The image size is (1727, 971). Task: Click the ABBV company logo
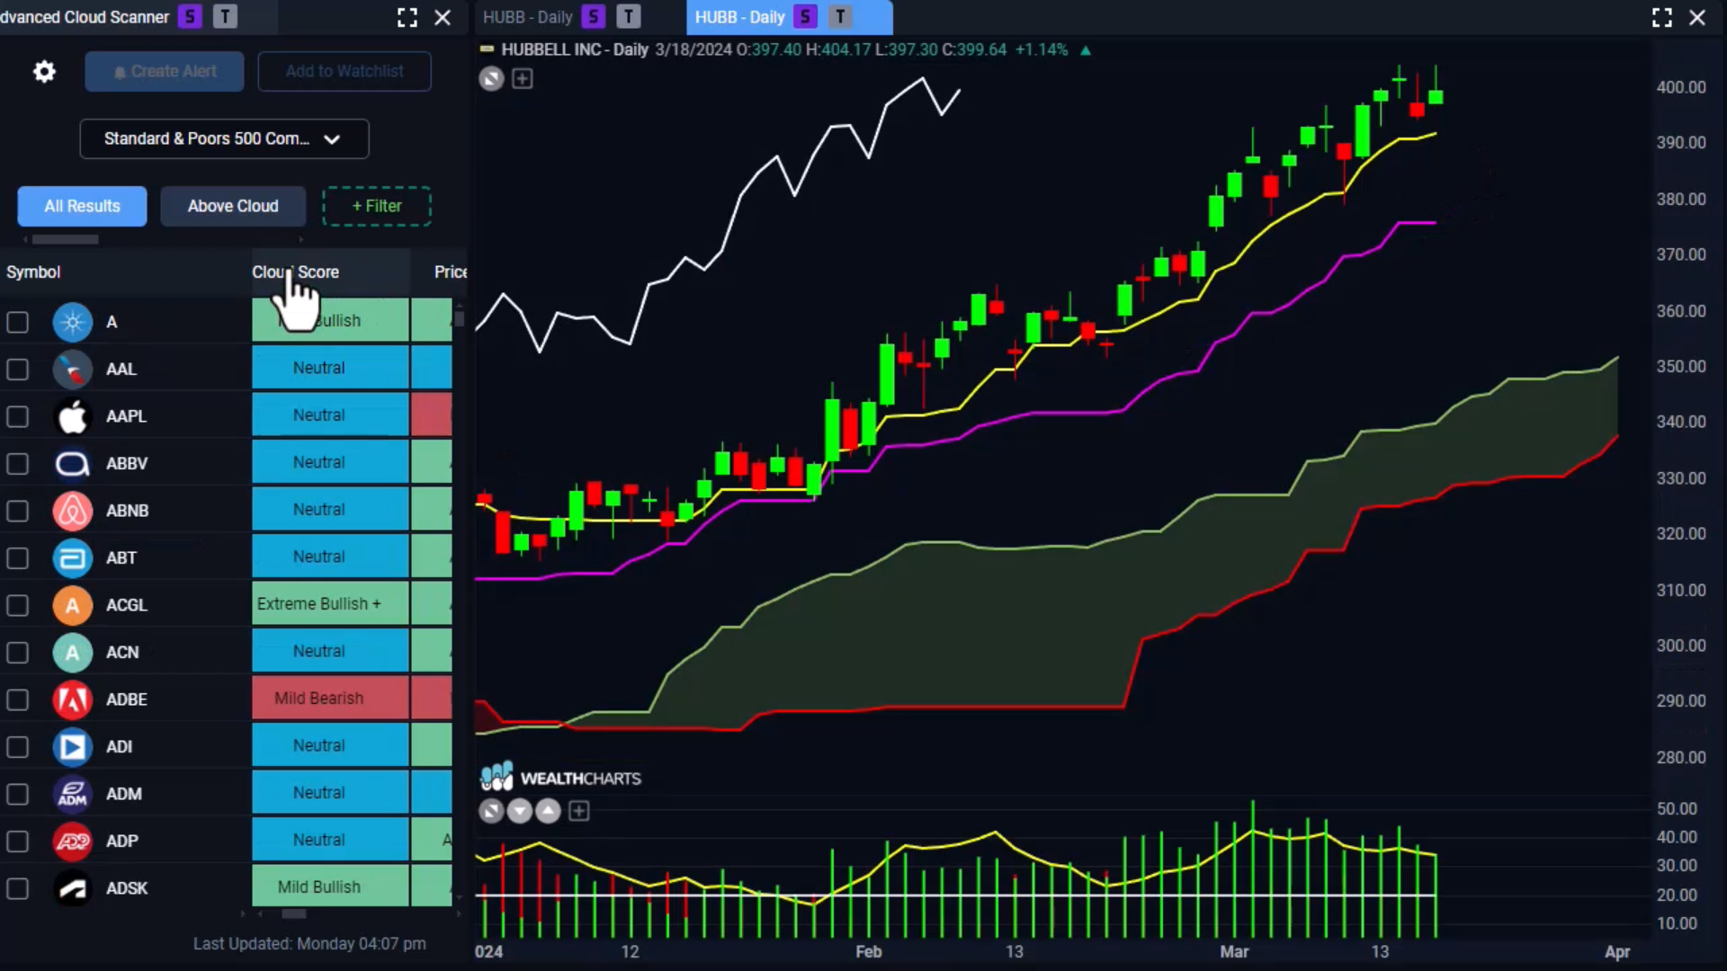tap(73, 464)
